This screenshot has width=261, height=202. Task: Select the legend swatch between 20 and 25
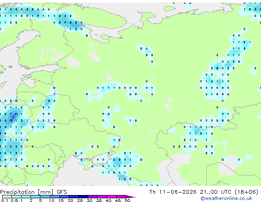click(73, 197)
